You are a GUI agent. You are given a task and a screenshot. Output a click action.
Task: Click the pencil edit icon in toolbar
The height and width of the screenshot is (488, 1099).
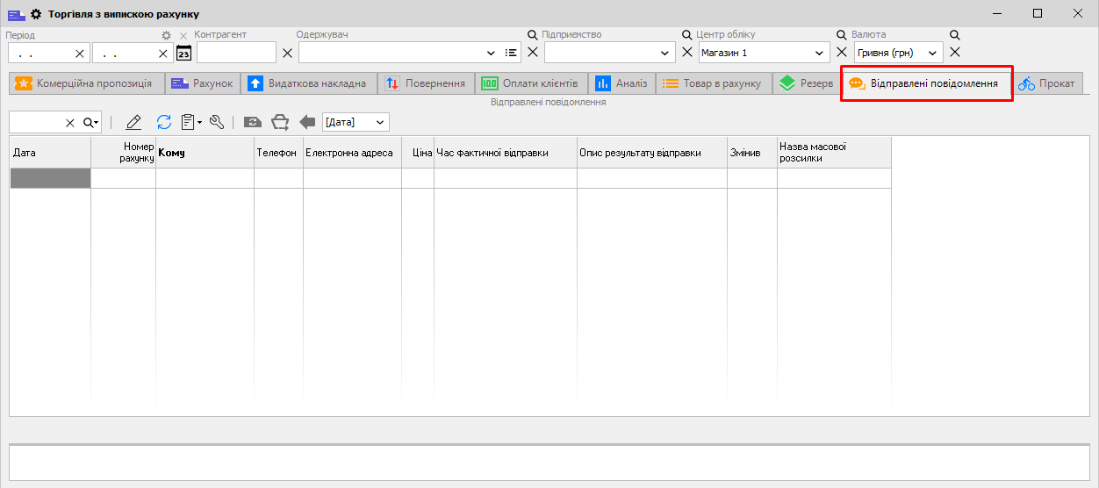point(133,123)
